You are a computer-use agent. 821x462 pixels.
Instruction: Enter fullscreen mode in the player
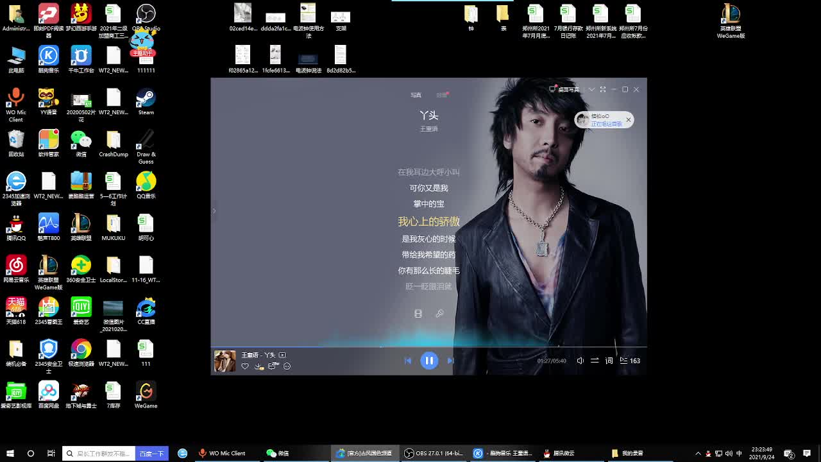(603, 90)
